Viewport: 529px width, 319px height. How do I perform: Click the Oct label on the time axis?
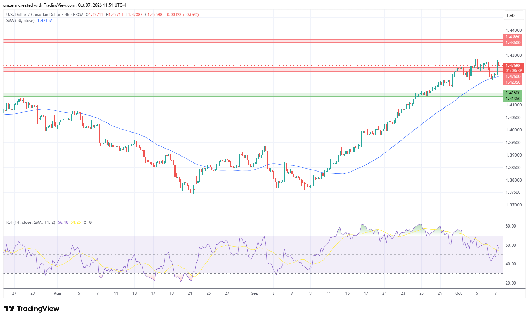459,293
